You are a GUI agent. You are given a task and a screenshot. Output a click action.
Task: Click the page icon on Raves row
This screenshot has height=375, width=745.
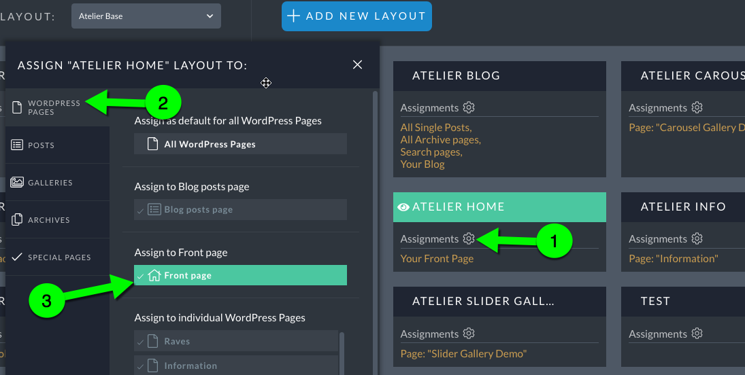(152, 341)
